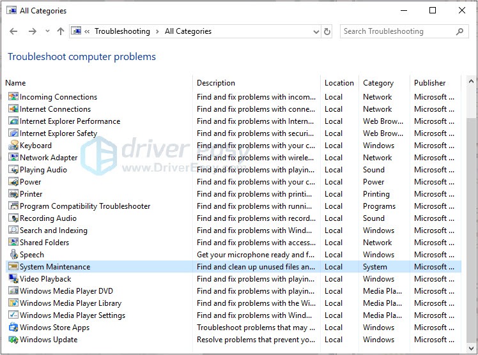
Task: Sort list by Name column header
Action: point(15,83)
